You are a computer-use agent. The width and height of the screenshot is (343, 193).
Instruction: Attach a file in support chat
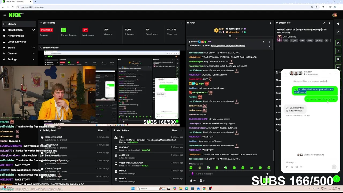pos(287,167)
